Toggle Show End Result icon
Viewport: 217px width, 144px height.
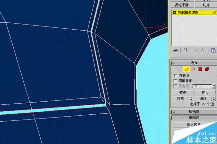(x=186, y=50)
